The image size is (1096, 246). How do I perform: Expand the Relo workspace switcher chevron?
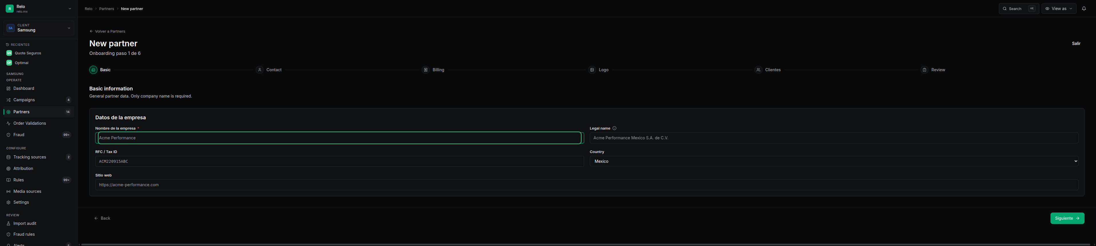[x=70, y=9]
